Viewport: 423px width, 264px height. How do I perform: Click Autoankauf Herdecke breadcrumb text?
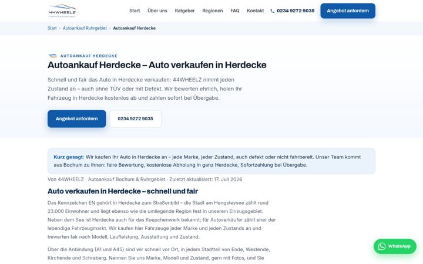135,28
